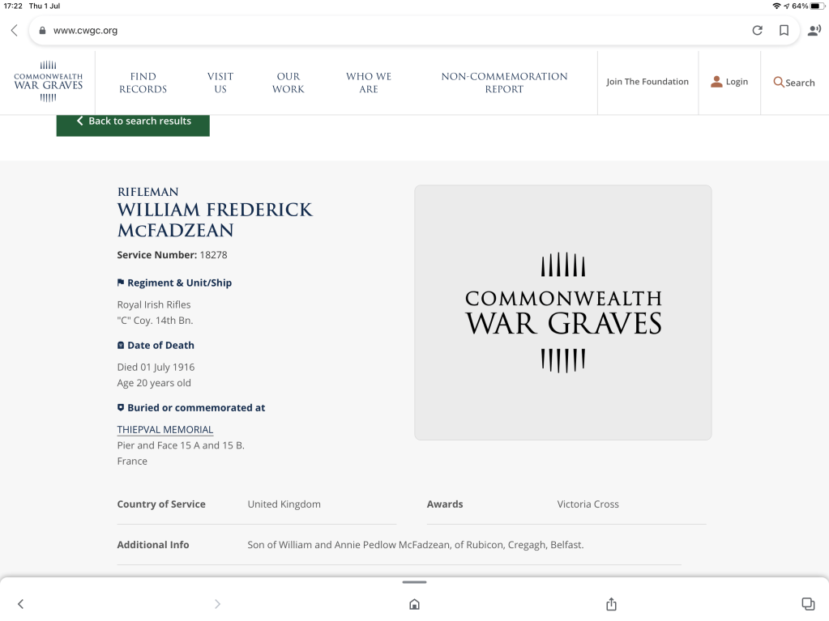Click the Login button

(x=729, y=82)
